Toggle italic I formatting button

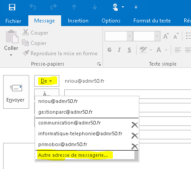coord(119,50)
